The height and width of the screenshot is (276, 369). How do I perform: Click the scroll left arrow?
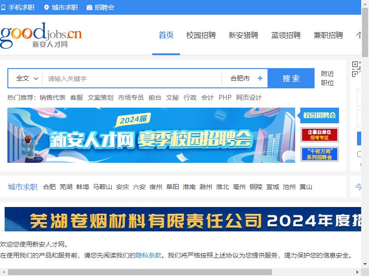(4, 272)
